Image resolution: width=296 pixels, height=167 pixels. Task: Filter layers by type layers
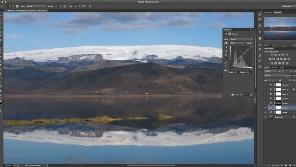(x=287, y=71)
